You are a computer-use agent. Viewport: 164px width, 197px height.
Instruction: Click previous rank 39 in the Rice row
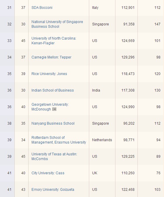23,74
